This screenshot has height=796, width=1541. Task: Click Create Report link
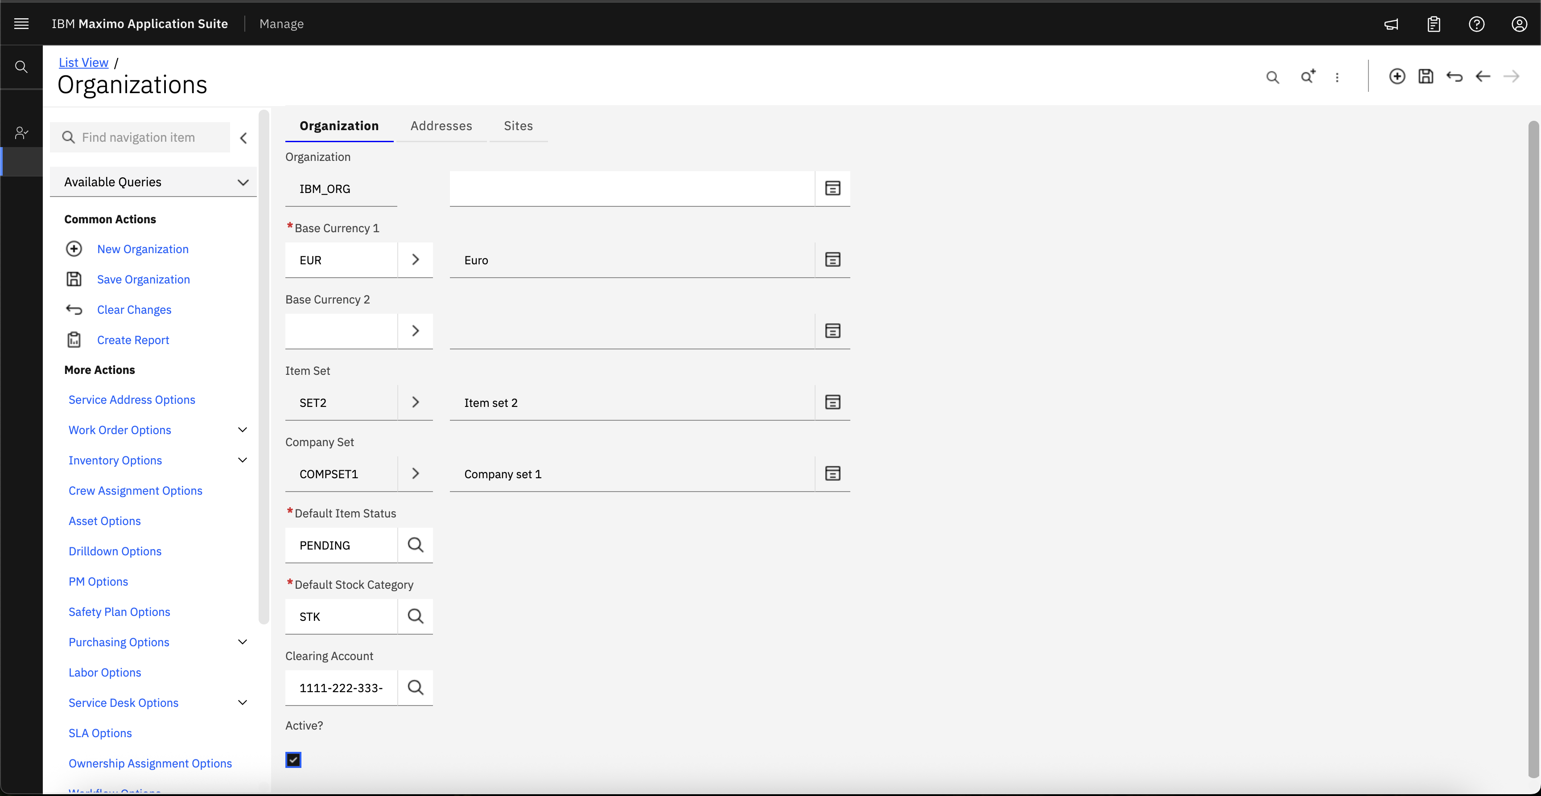click(133, 341)
